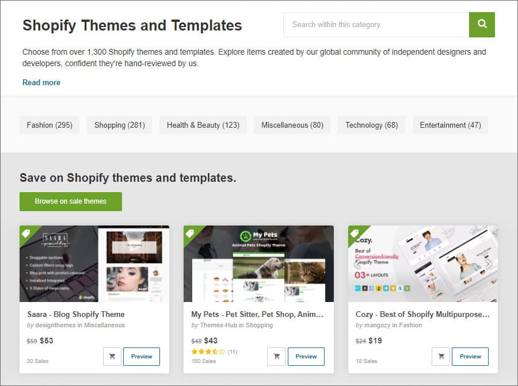Image resolution: width=518 pixels, height=386 pixels.
Task: Click the $19 price on Cozy
Action: click(x=375, y=341)
